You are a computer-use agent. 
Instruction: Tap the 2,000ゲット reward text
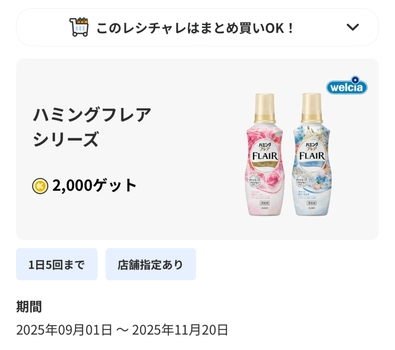(x=95, y=186)
